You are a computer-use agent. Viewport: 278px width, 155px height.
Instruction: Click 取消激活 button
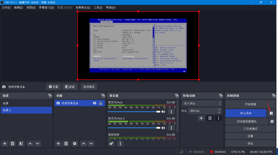pos(89,87)
